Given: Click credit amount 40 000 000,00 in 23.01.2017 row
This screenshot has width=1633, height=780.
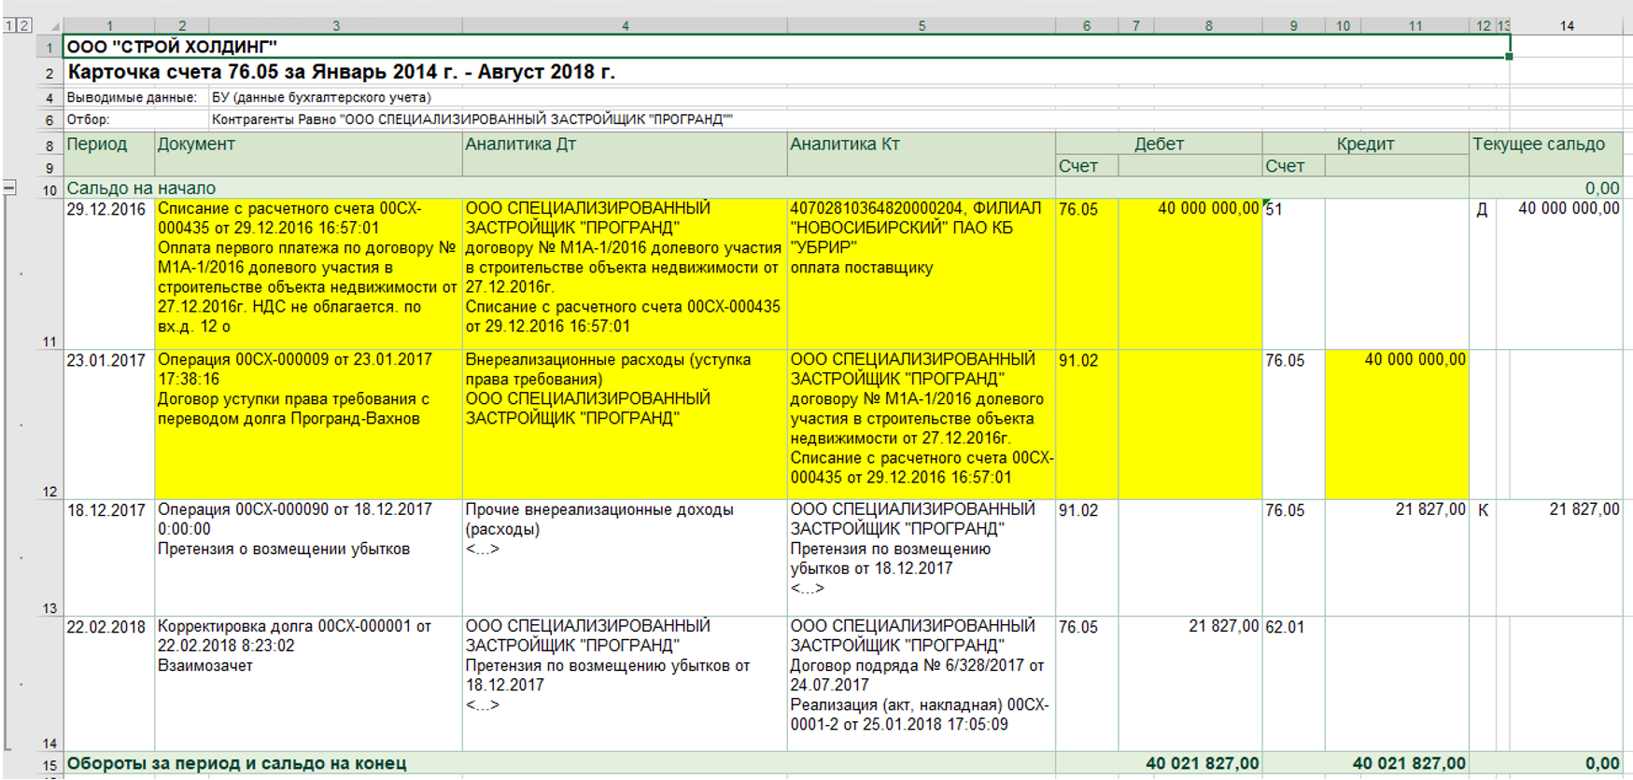Looking at the screenshot, I should (1397, 425).
